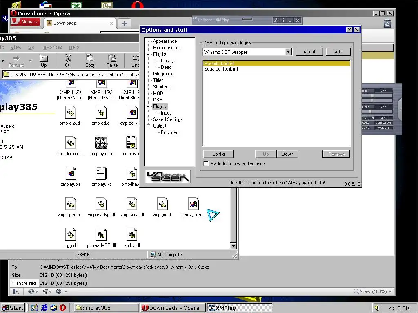This screenshot has width=418, height=313.
Task: Toggle the surround MODE 1 setting
Action: coord(383,128)
